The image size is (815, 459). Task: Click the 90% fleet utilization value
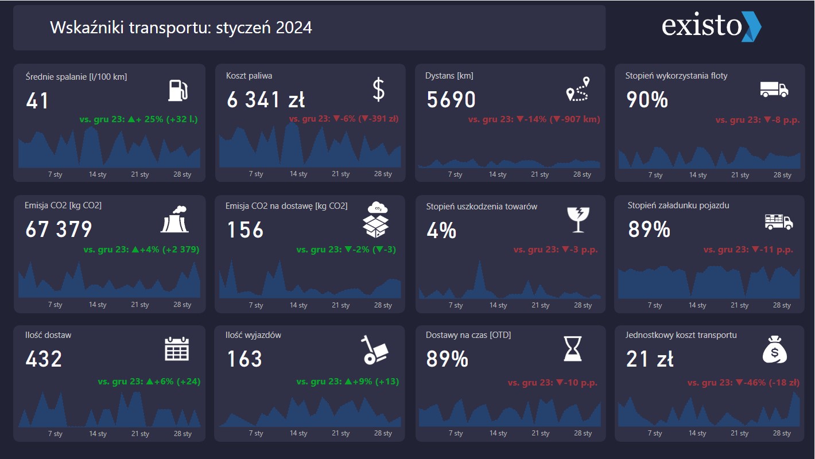point(647,100)
